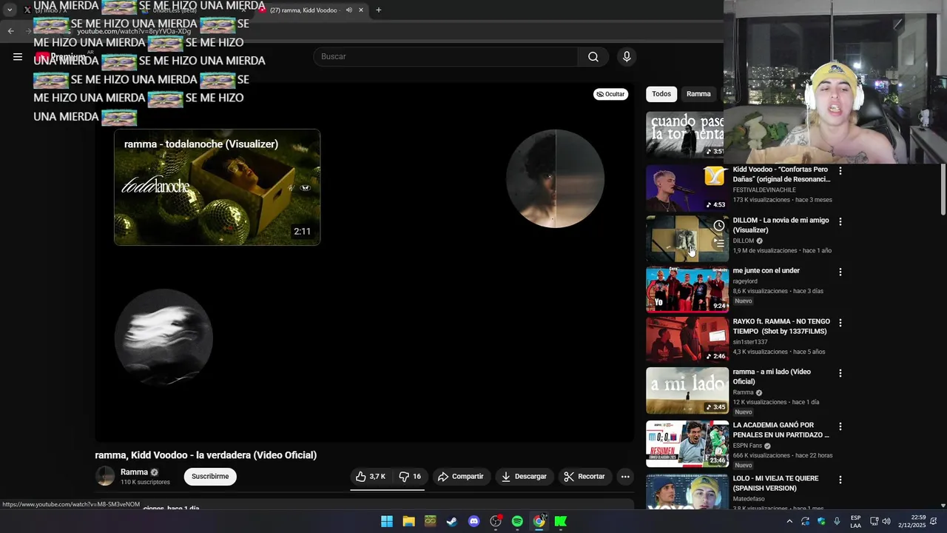The image size is (947, 533).
Task: Open RAYKO ft. RAMMA NO TENGO TIEMPO thumbnail
Action: [687, 340]
